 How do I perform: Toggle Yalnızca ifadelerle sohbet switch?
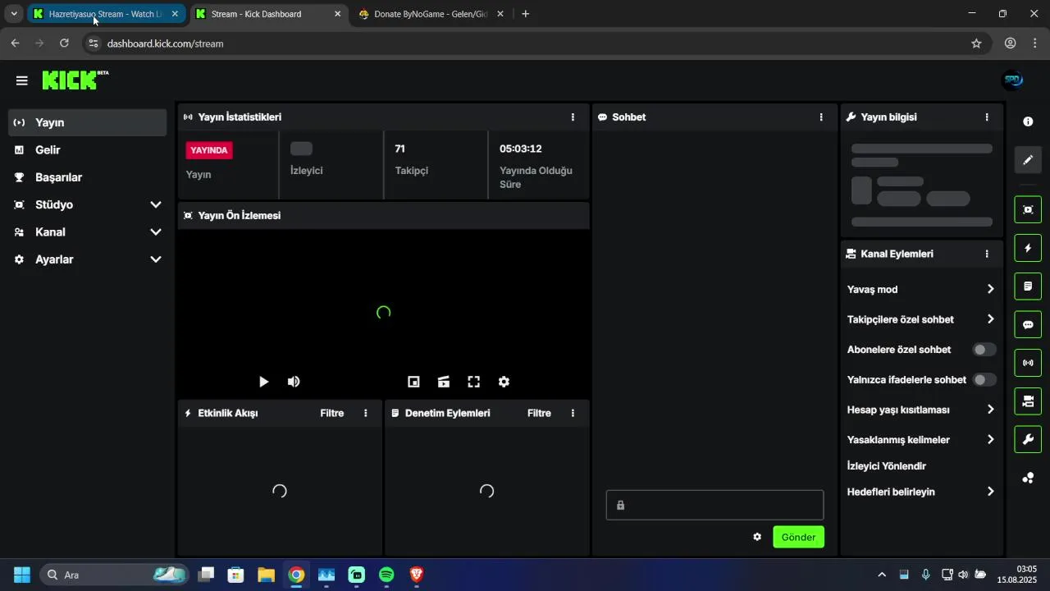pyautogui.click(x=984, y=379)
